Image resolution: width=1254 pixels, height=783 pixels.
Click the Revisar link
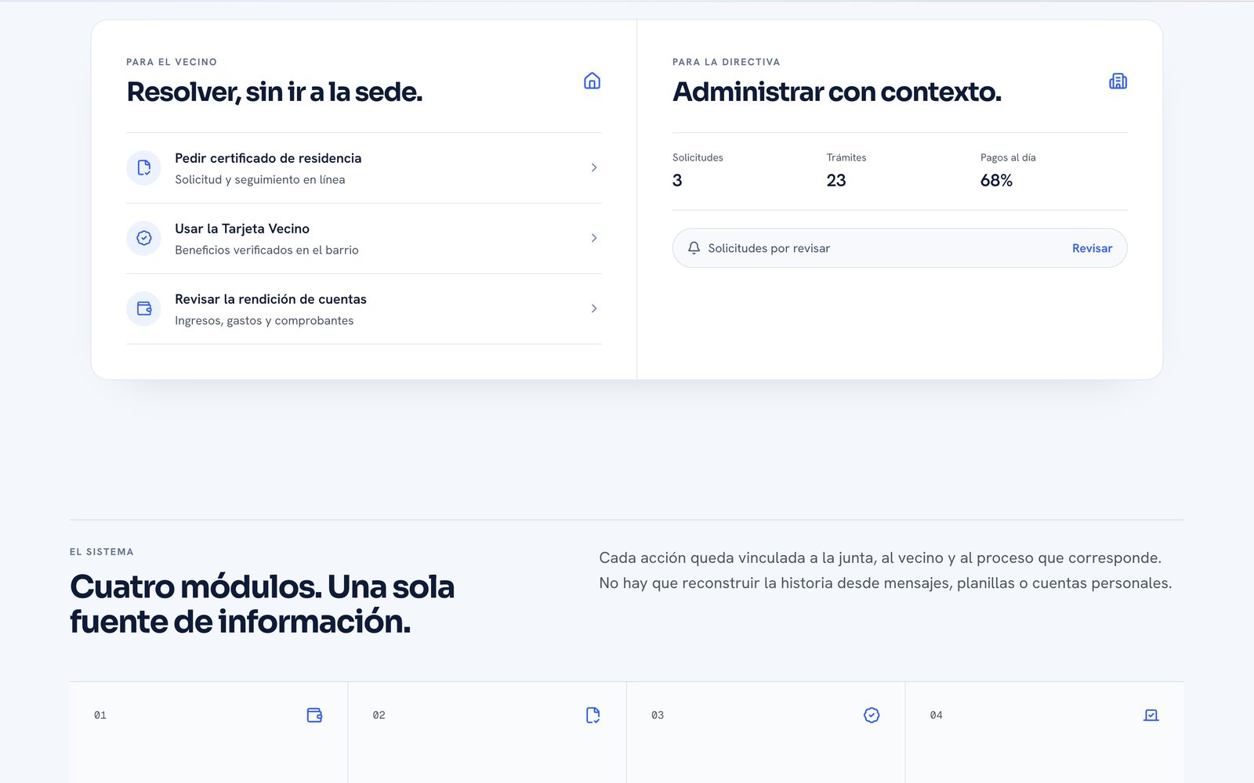click(1092, 248)
